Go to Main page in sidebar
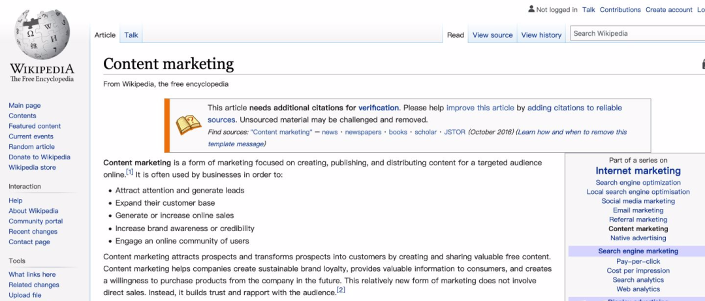Screen dimensions: 705x301 tap(25, 105)
